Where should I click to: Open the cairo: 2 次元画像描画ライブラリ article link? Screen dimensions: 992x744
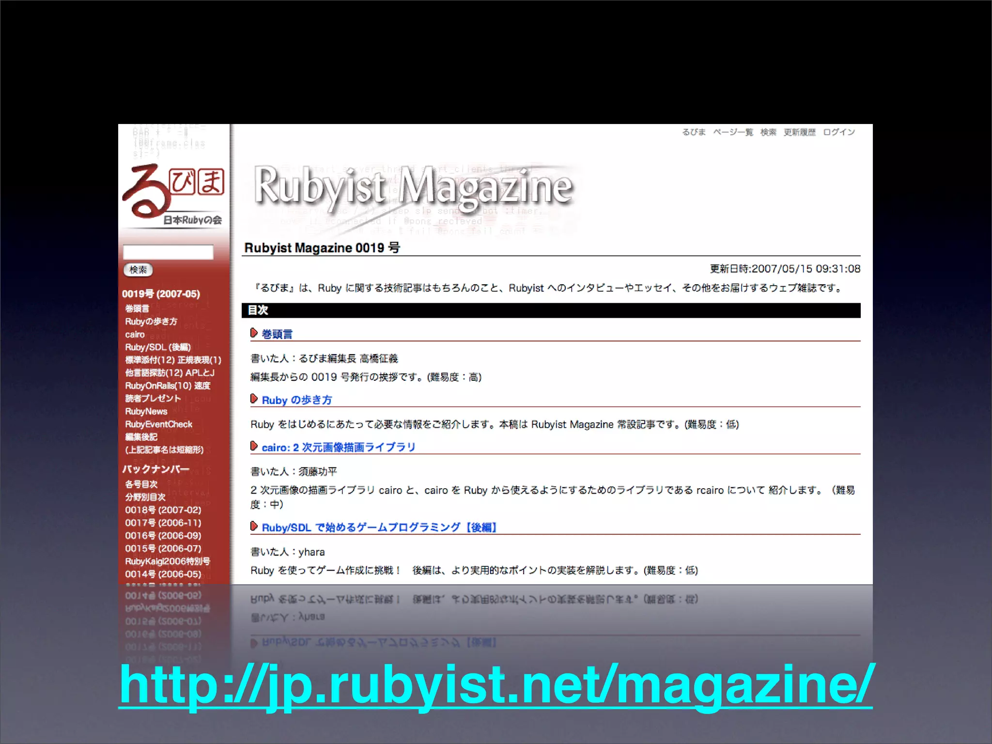coord(339,447)
